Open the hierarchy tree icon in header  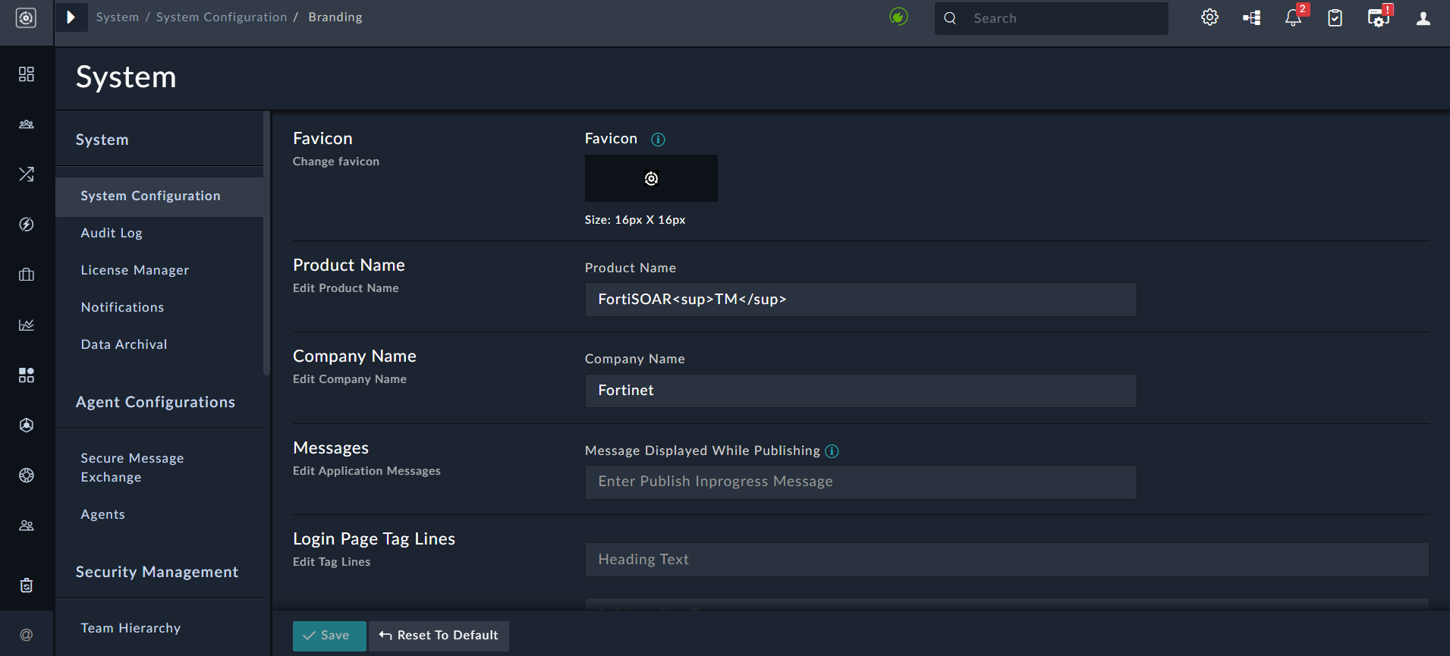(1252, 17)
